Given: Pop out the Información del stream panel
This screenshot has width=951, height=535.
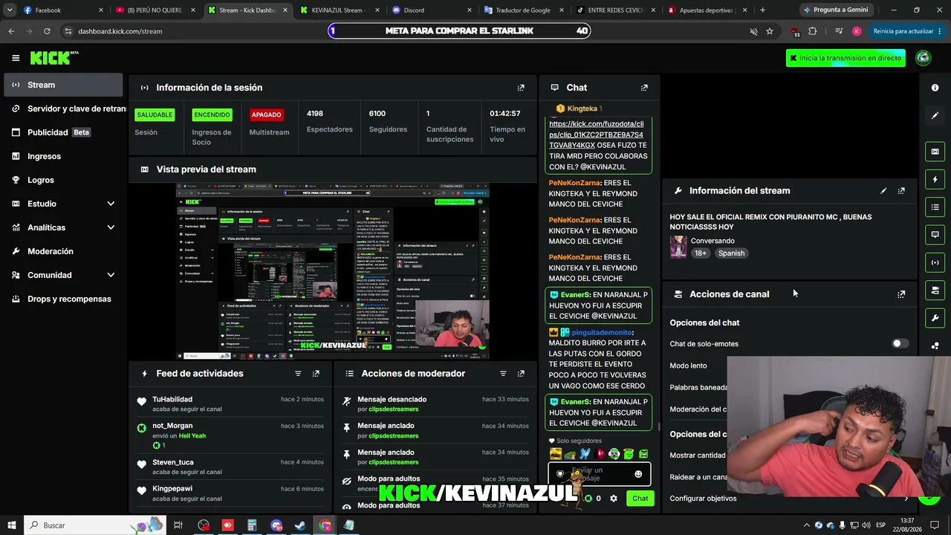Looking at the screenshot, I should click(x=901, y=191).
